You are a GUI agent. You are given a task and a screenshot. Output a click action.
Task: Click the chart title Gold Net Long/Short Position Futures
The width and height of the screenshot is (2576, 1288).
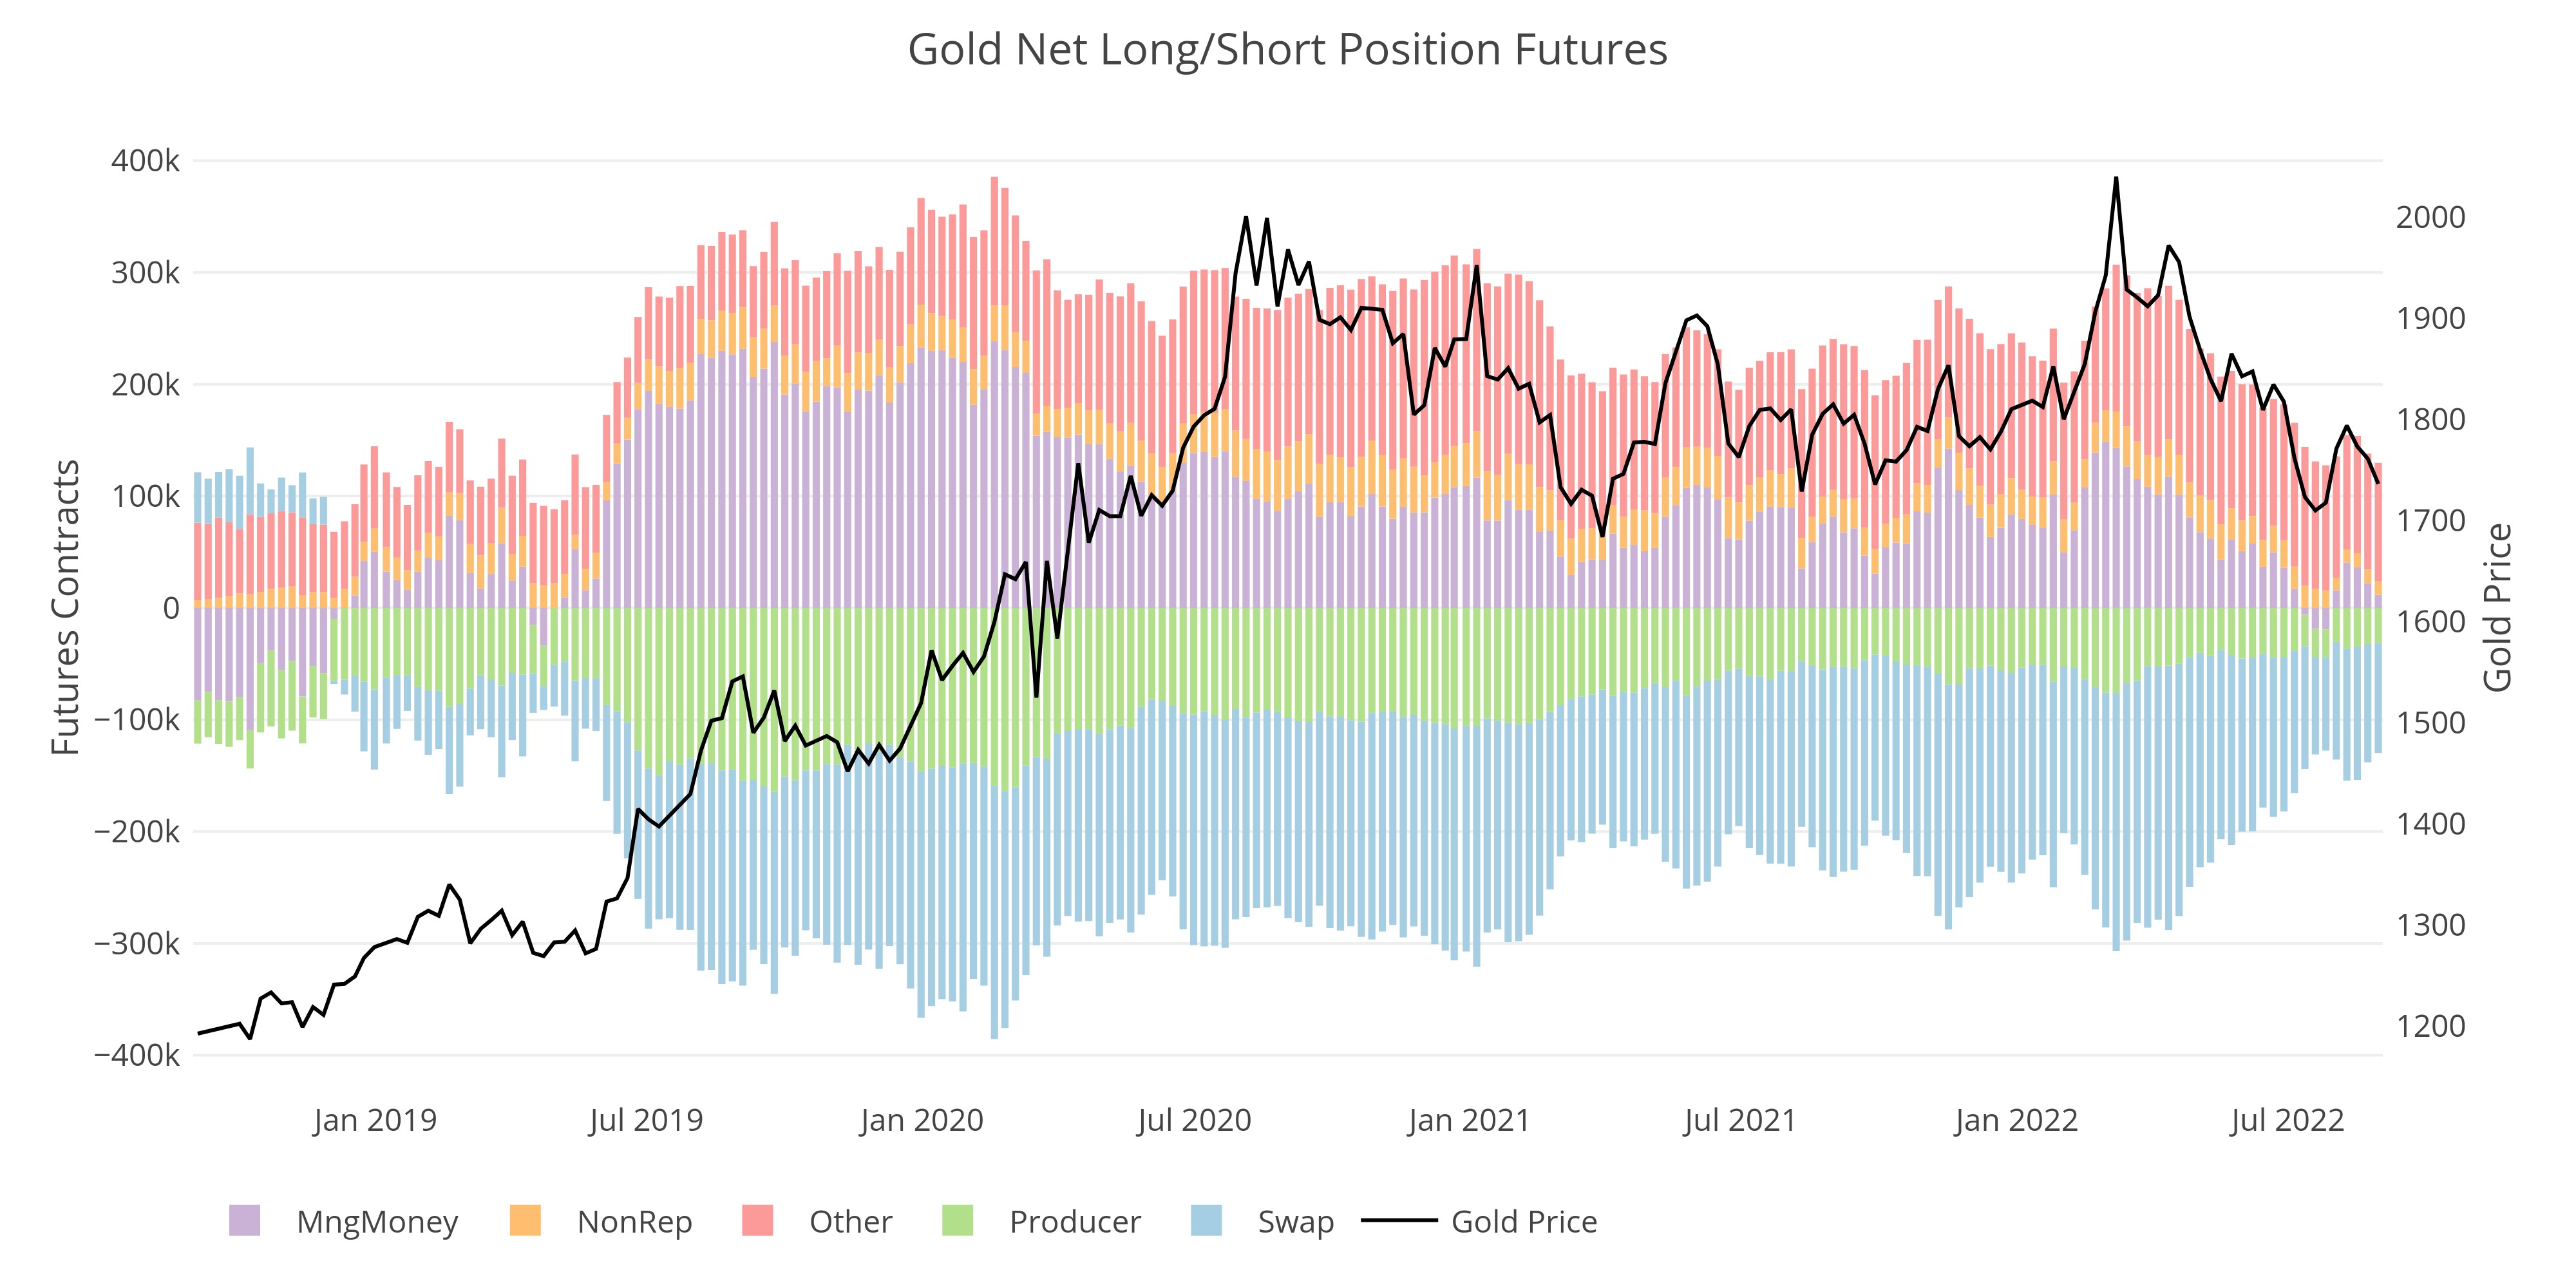point(1287,50)
